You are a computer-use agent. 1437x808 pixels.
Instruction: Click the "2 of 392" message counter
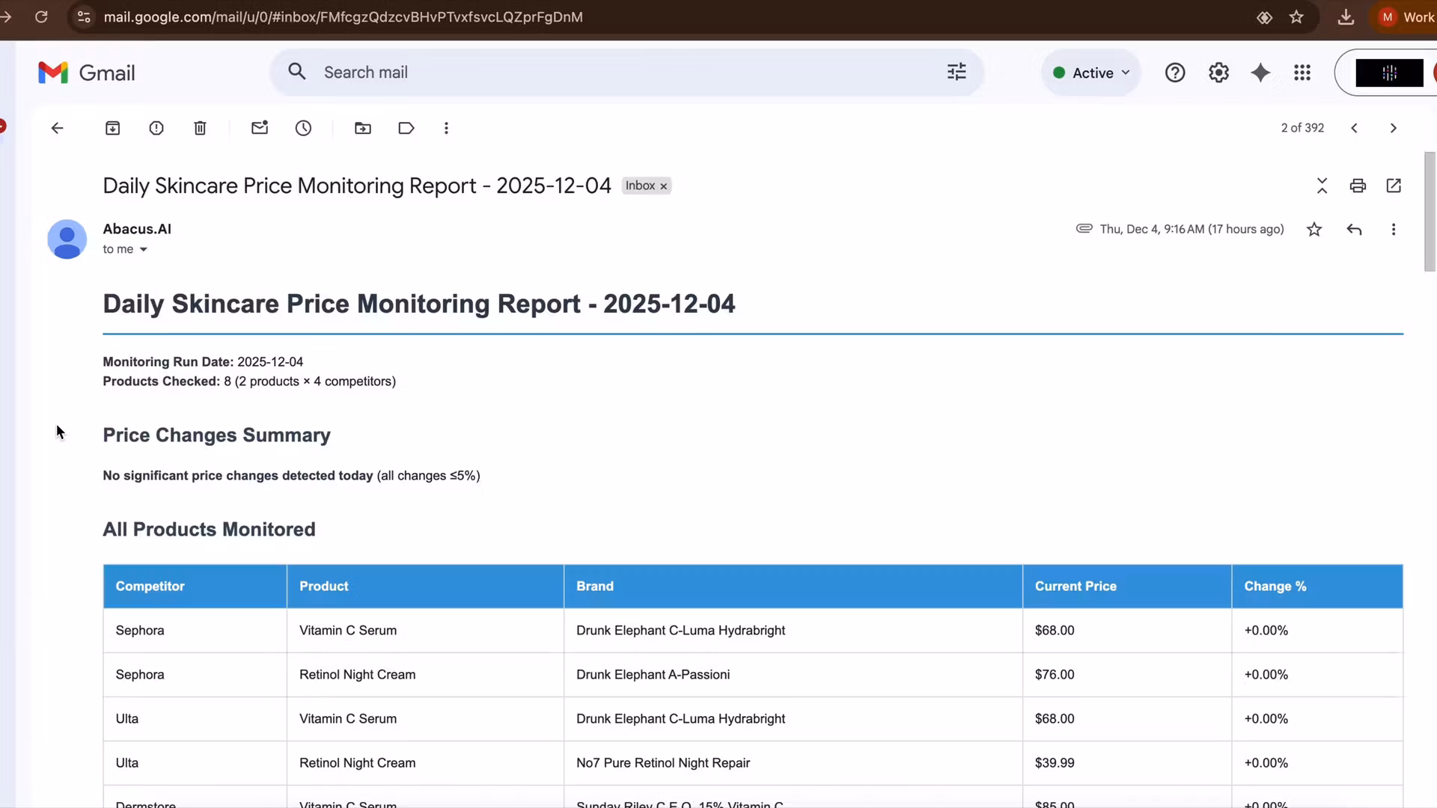pos(1302,128)
